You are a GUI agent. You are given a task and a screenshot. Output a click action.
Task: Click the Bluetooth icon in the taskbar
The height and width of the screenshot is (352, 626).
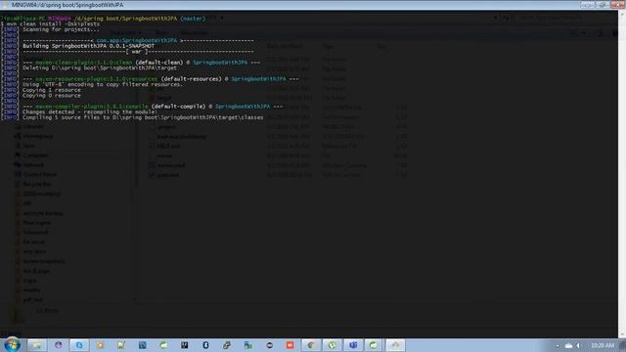click(x=205, y=345)
